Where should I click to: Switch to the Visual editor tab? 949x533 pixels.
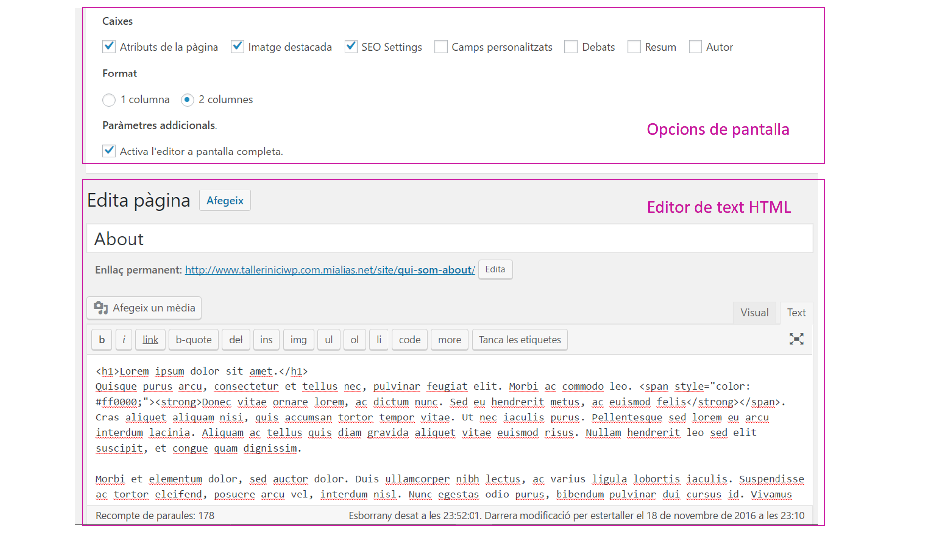(x=754, y=313)
